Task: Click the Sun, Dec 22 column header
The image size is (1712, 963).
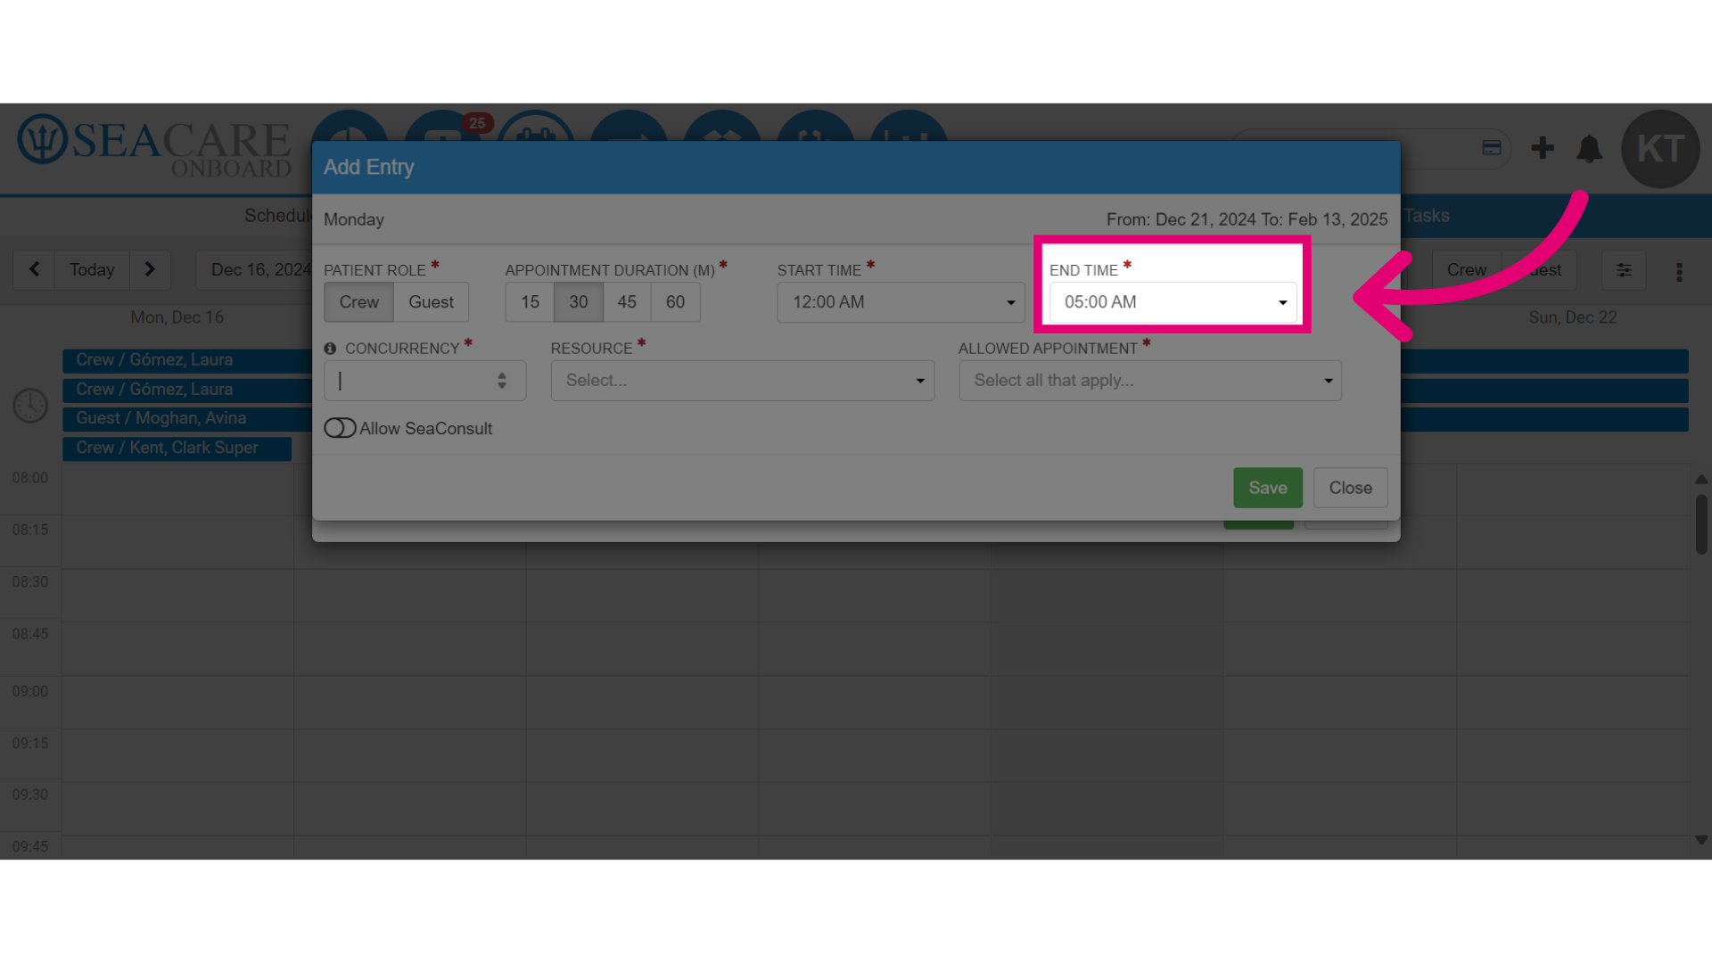Action: (1572, 317)
